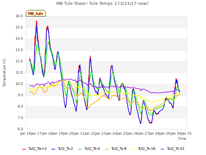The image size is (206, 155).
Task: Click the Jan 26 x-axis label
Action: pyautogui.click(x=133, y=134)
